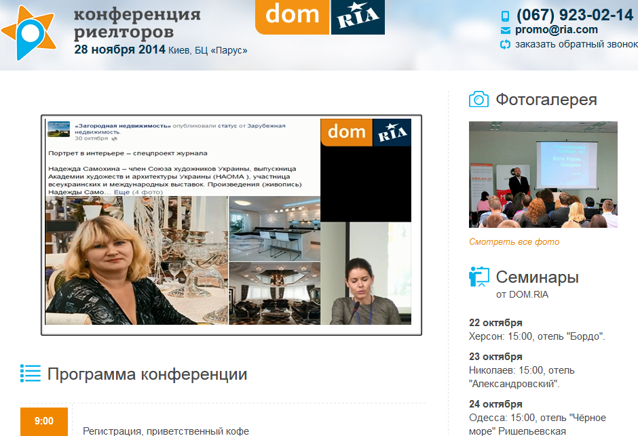
Task: Open the gallery seminar photo thumbnail
Action: (543, 174)
